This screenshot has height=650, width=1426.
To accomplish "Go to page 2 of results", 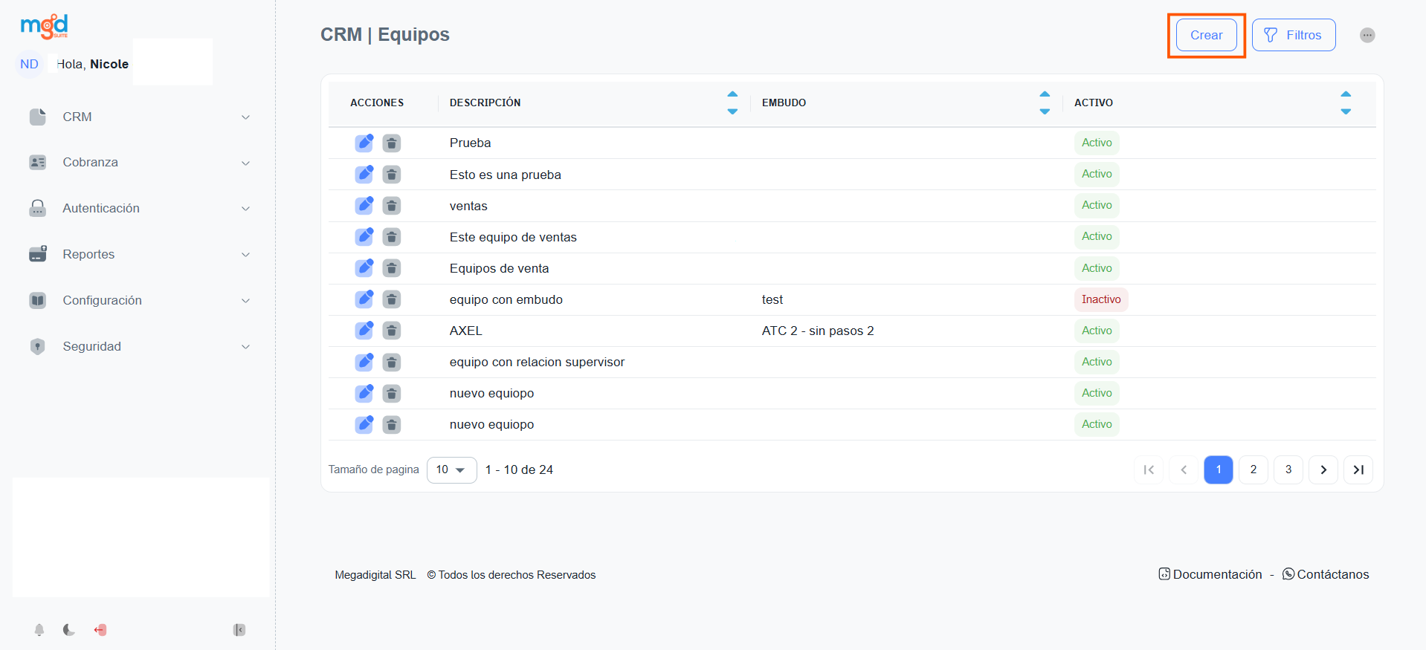I will [1253, 469].
